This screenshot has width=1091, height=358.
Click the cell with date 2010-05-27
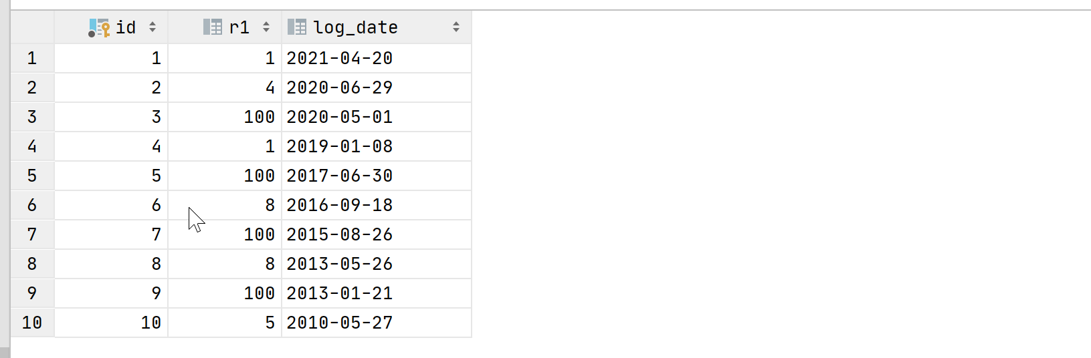click(377, 323)
